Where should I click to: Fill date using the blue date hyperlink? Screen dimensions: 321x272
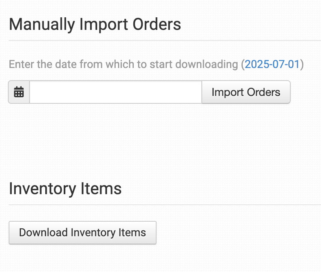point(272,64)
